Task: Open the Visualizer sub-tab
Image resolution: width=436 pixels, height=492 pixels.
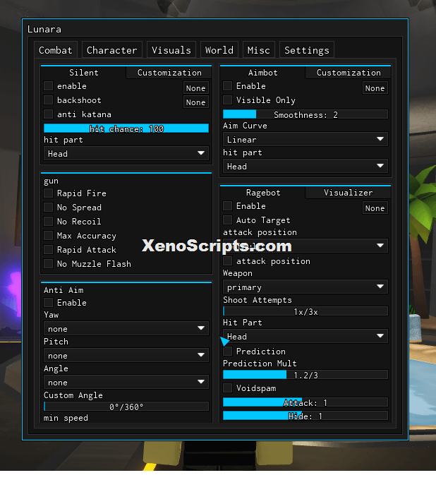Action: (349, 192)
